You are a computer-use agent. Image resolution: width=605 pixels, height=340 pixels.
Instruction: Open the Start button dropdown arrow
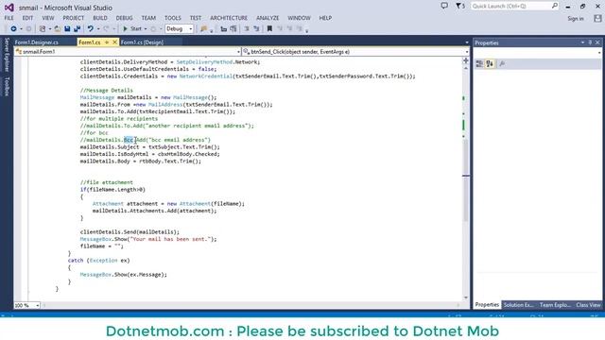click(146, 29)
